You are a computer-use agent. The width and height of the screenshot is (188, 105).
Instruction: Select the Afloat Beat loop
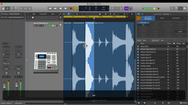161,46
